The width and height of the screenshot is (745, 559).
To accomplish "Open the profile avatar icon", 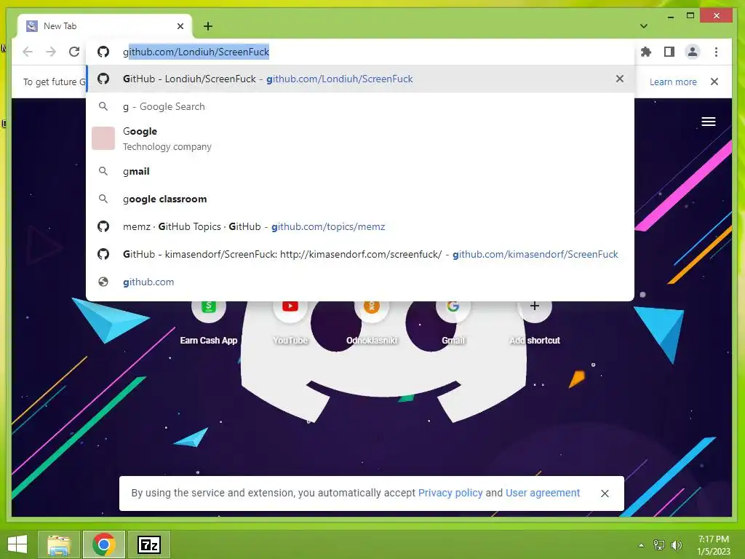I will pos(693,52).
